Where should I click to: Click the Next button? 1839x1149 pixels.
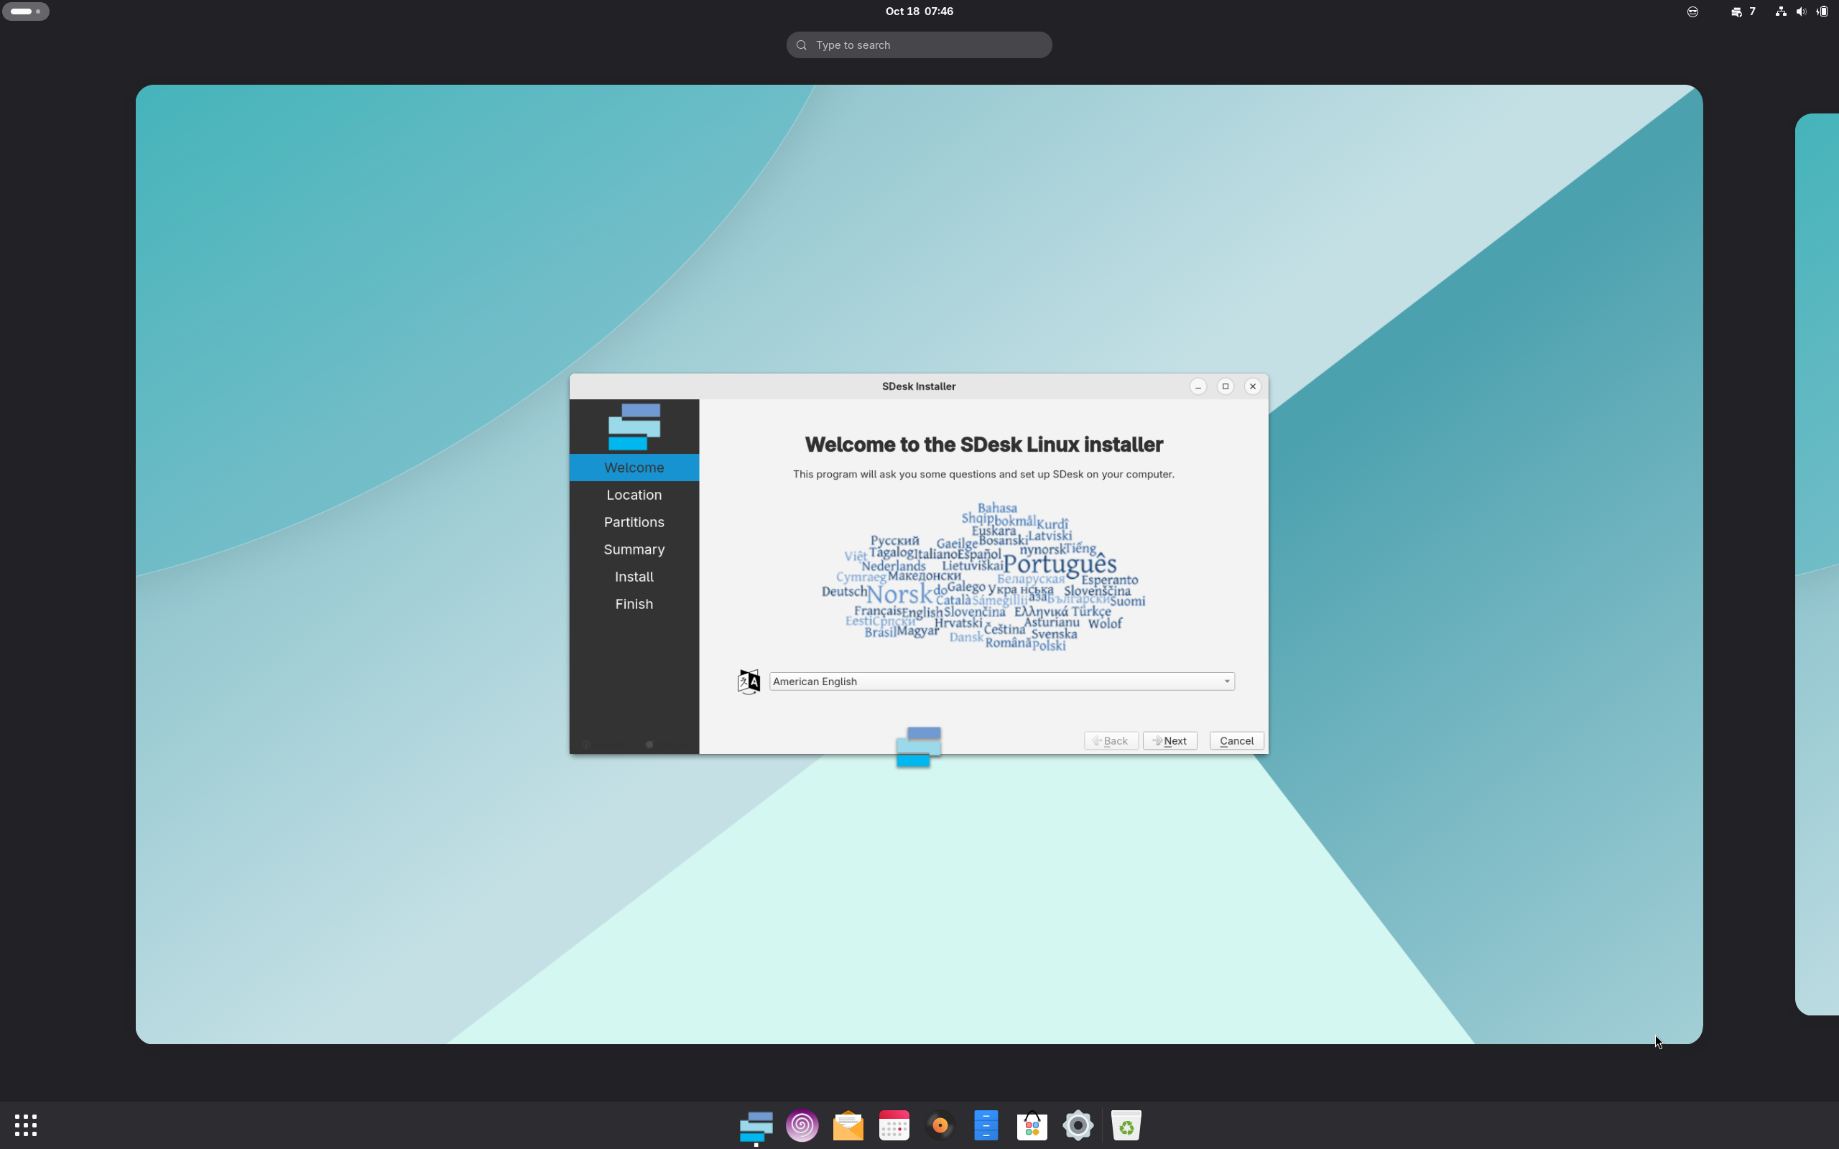point(1169,740)
